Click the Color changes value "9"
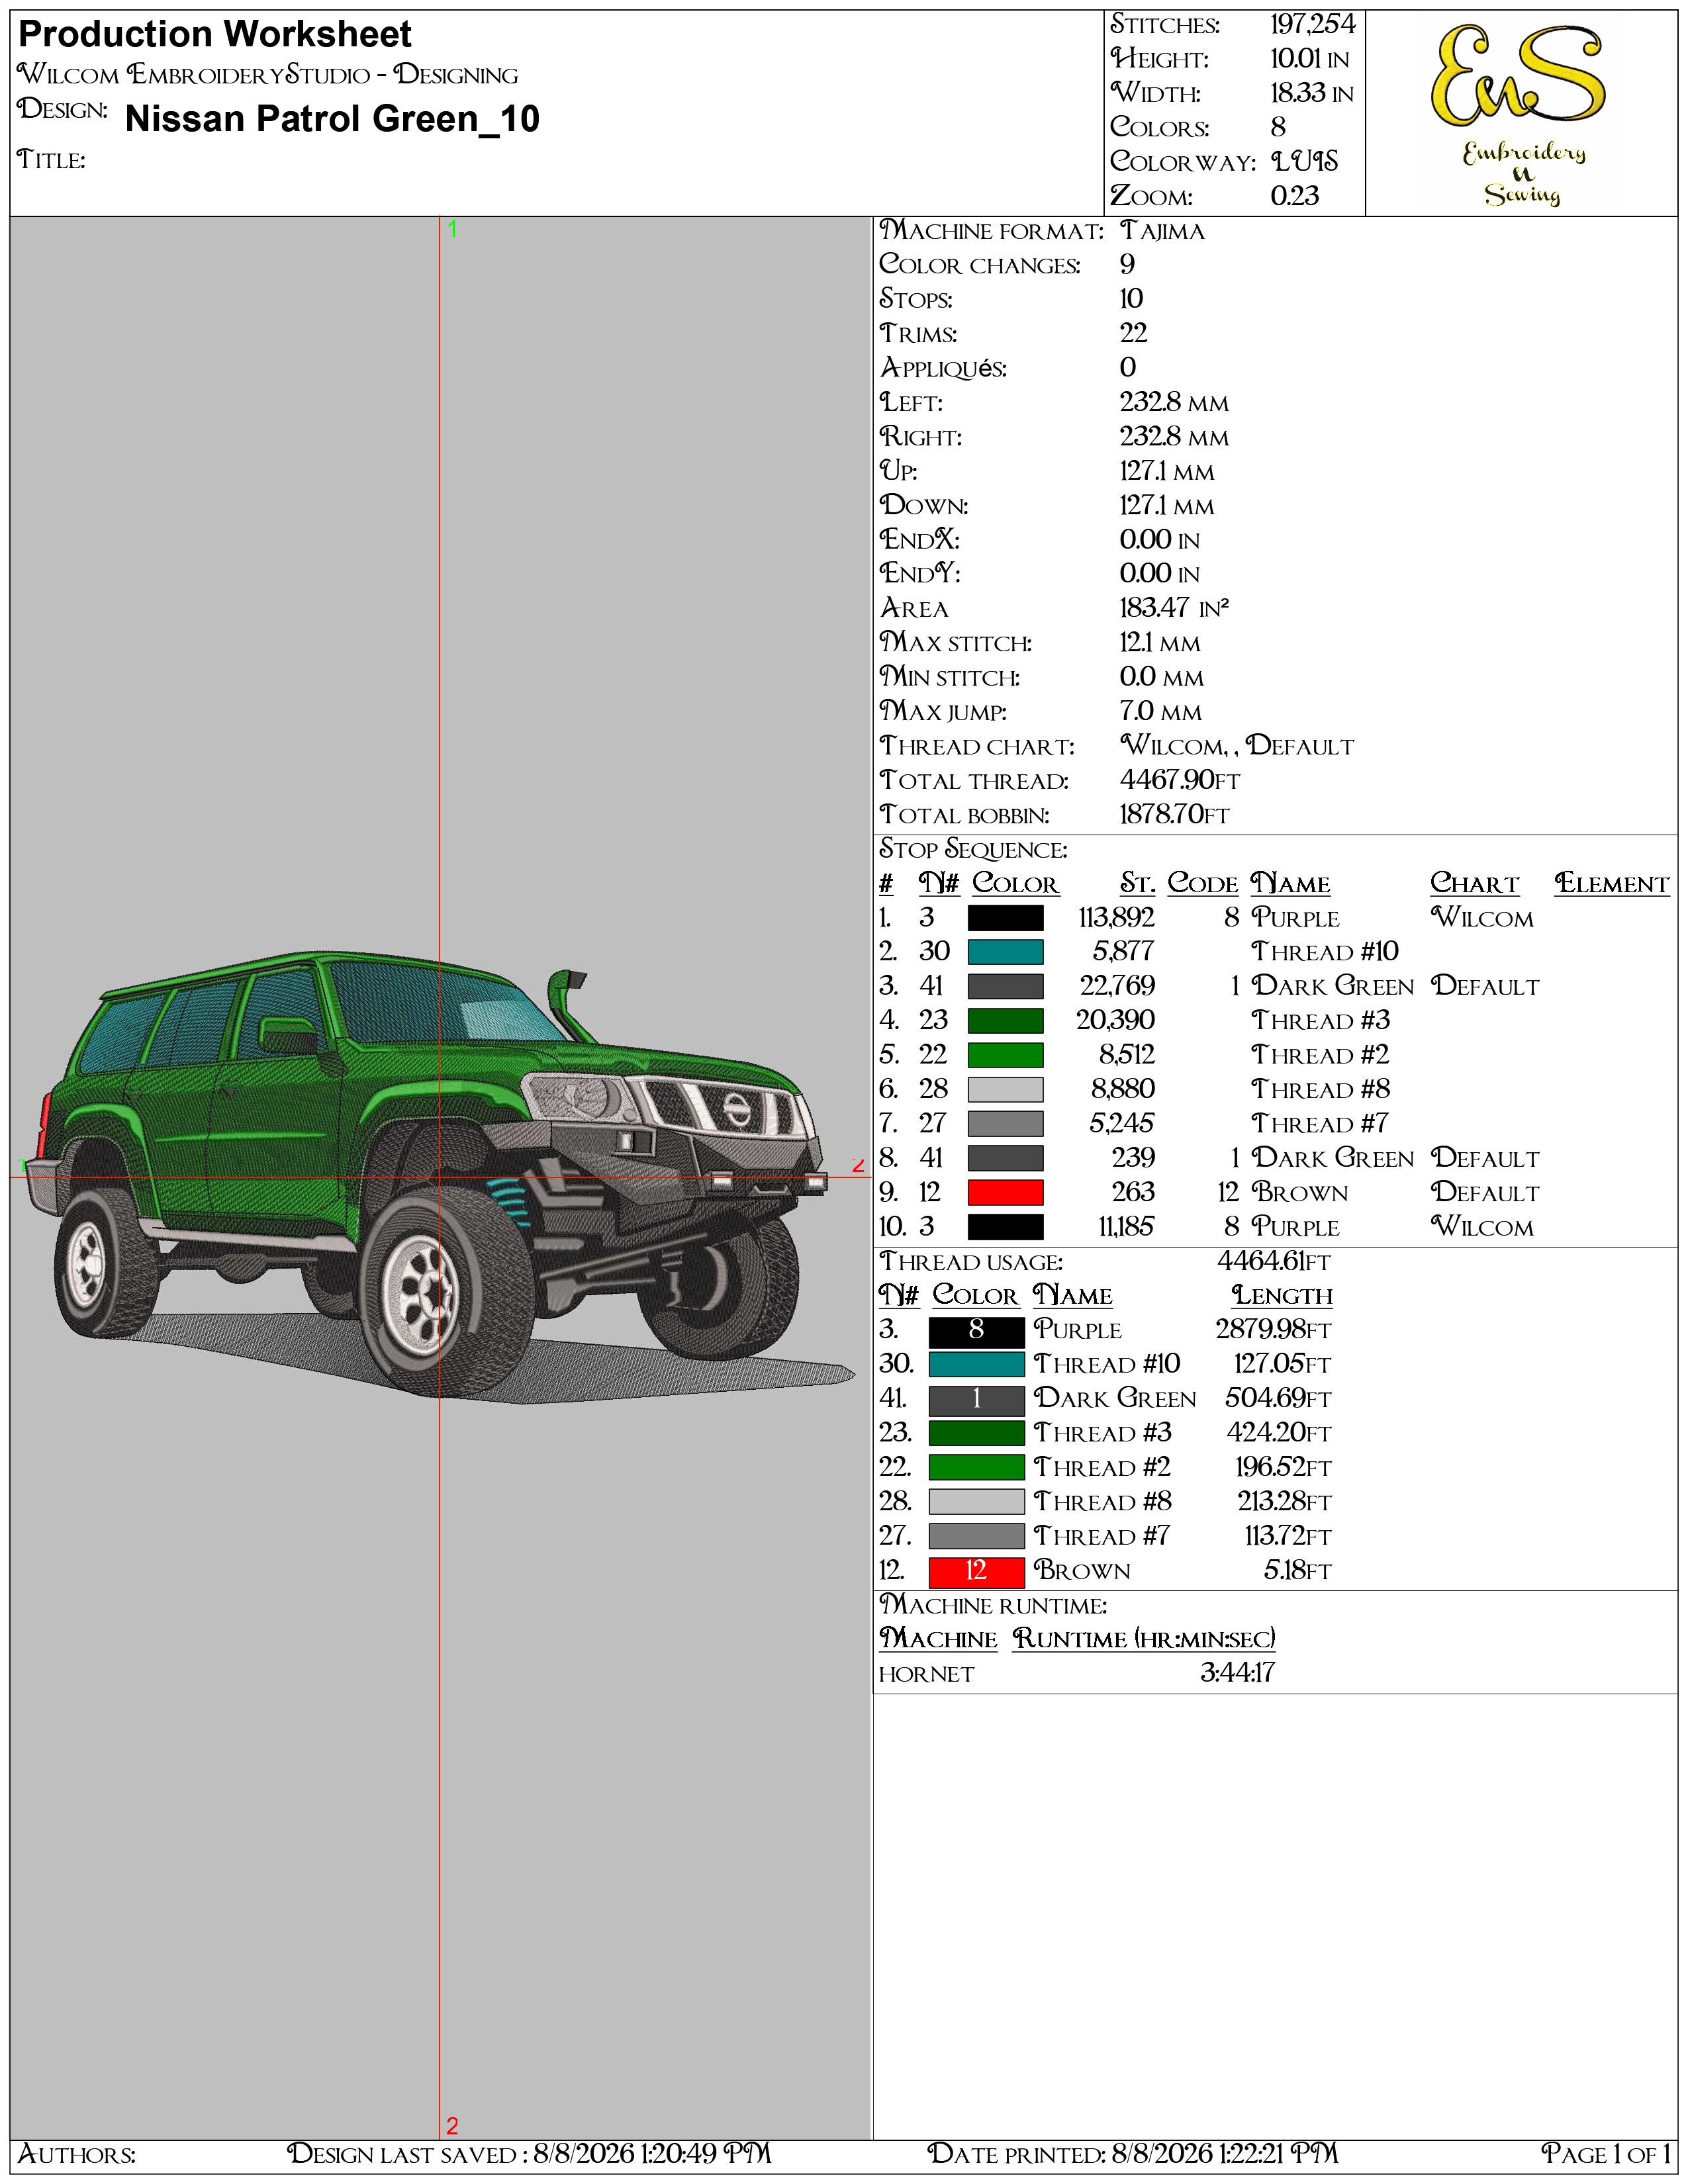 [x=1127, y=265]
